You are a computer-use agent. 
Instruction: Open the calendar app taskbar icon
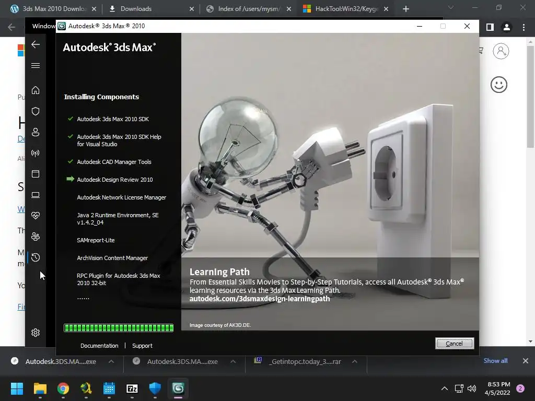[109, 388]
